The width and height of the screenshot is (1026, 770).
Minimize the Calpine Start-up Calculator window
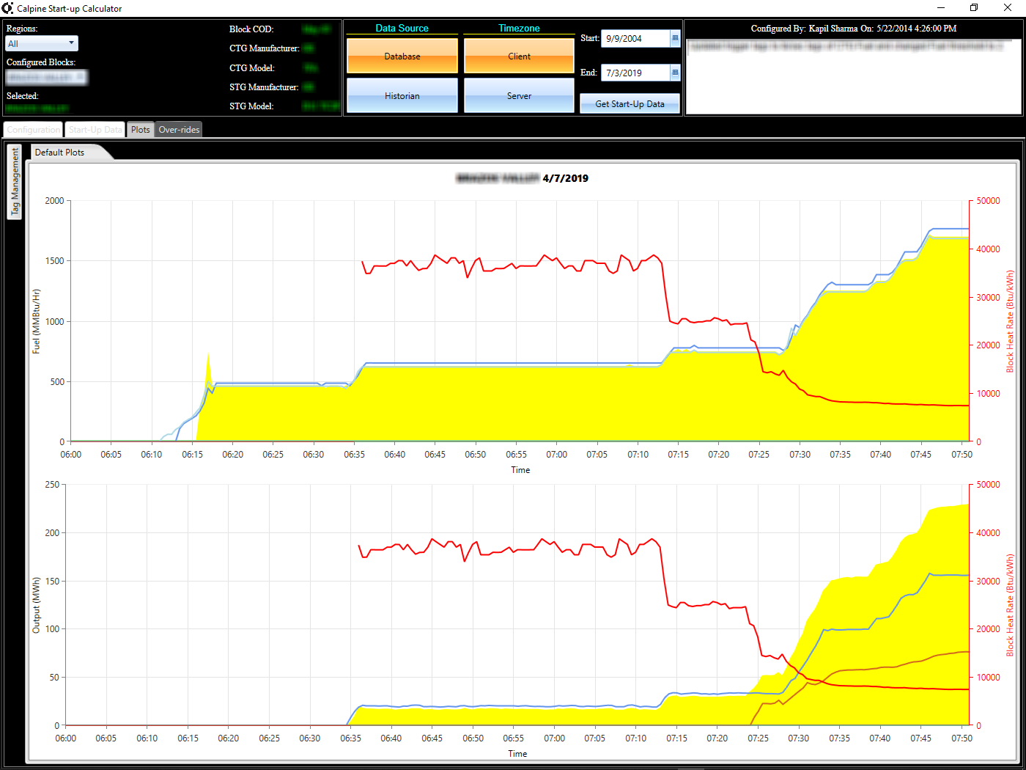940,8
